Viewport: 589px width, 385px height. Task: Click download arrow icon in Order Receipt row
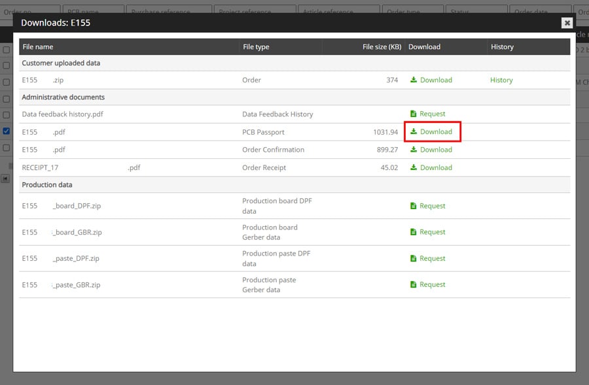(x=414, y=167)
